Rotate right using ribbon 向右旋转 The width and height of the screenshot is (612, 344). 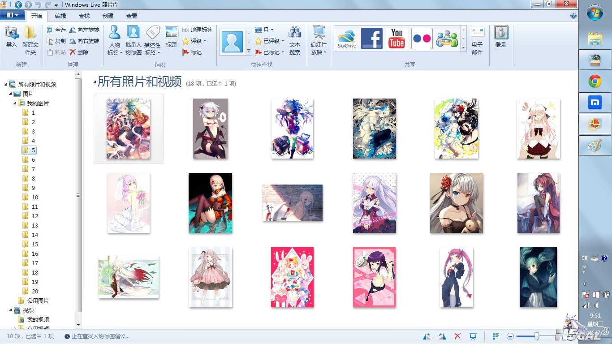coord(84,41)
